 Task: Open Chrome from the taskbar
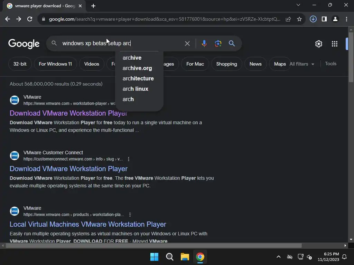pyautogui.click(x=200, y=257)
